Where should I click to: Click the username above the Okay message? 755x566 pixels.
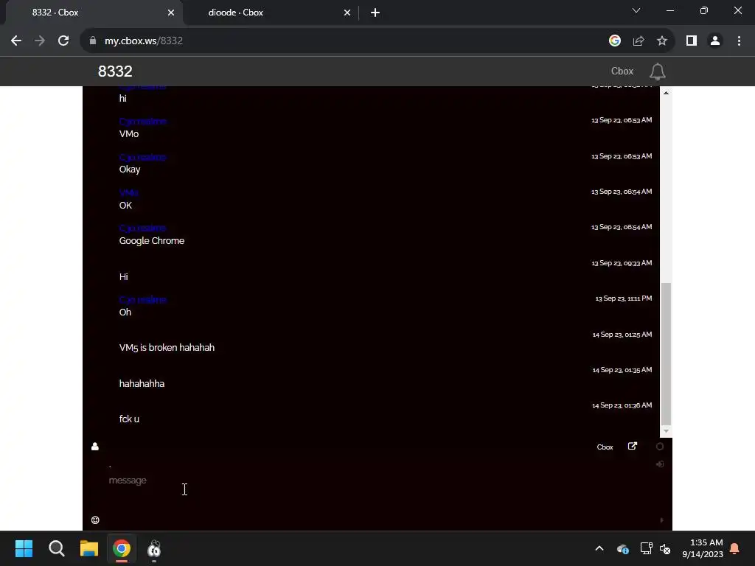[142, 158]
